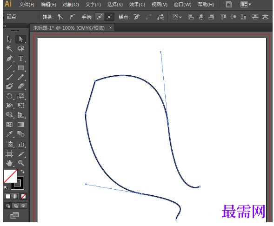Select the Eraser tool
Image resolution: width=274 pixels, height=226 pixels.
tap(21, 86)
